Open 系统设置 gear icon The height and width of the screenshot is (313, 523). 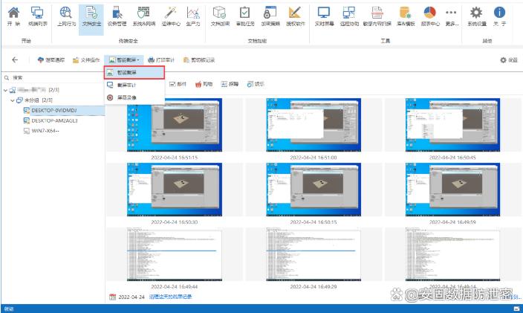[x=477, y=16]
